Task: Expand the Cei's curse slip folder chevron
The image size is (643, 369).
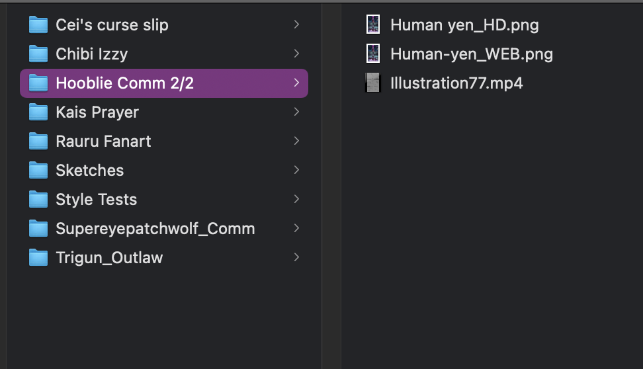Action: click(x=296, y=25)
